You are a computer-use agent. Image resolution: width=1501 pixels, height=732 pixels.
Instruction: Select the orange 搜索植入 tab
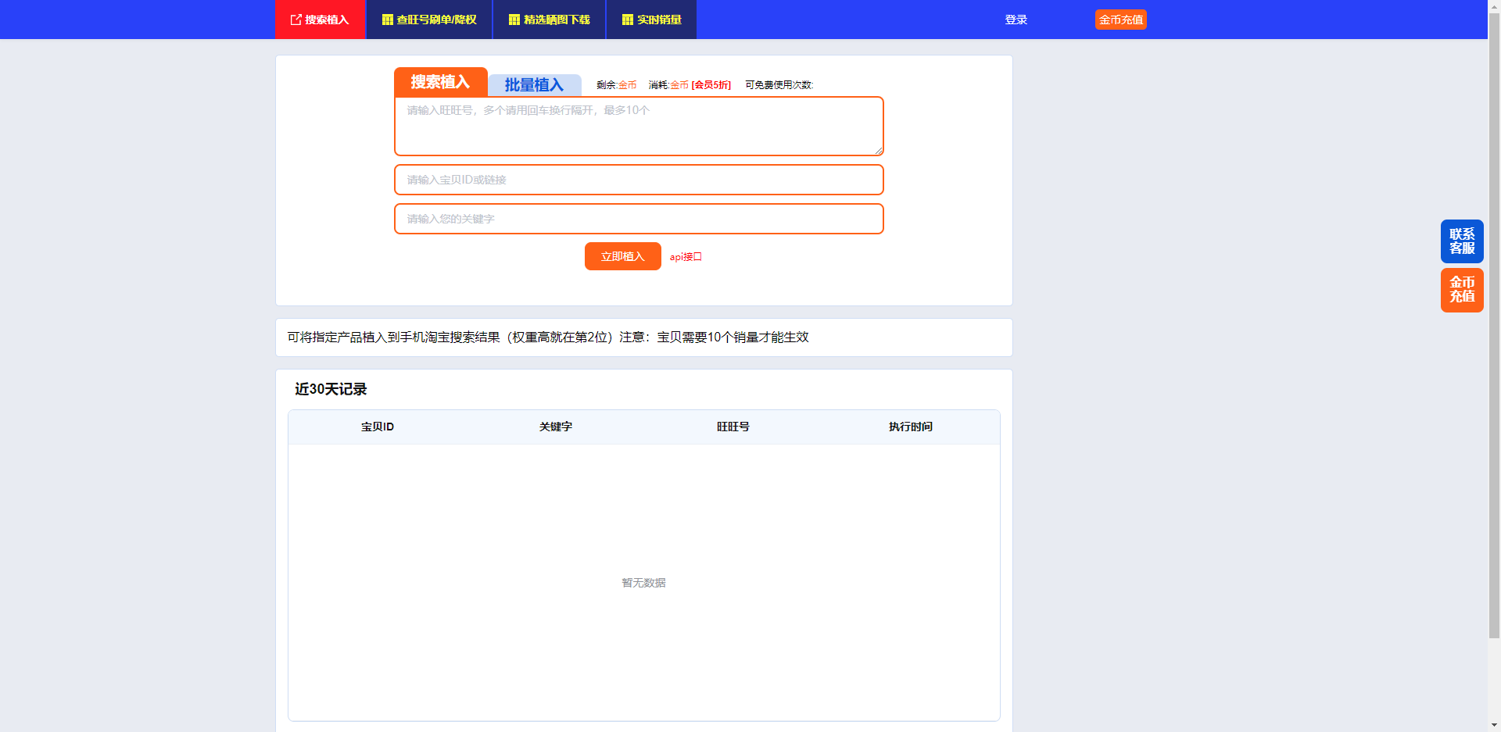[441, 82]
